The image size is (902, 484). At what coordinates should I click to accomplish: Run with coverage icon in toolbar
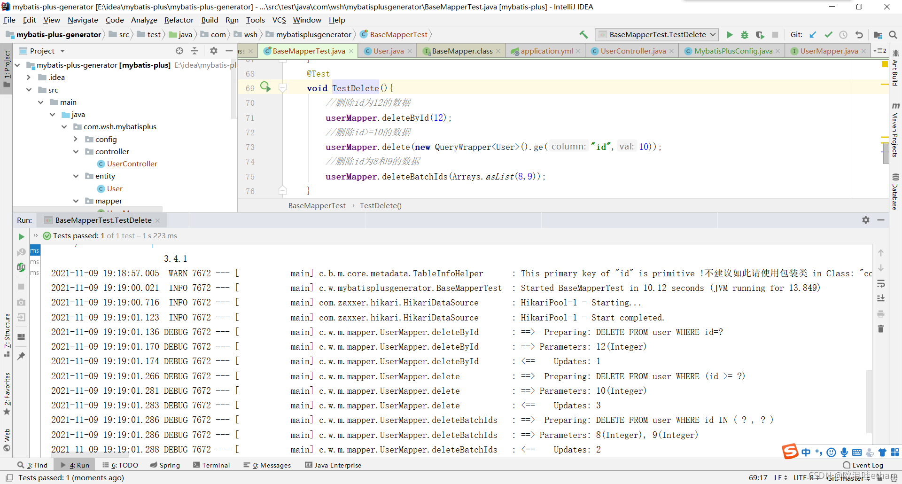tap(760, 34)
